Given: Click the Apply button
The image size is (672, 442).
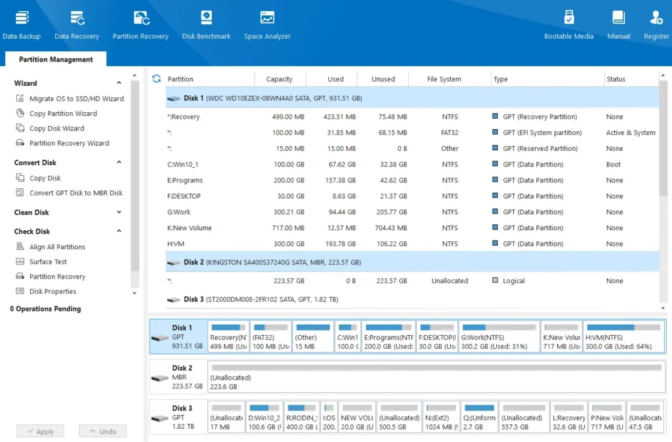Looking at the screenshot, I should tap(40, 431).
